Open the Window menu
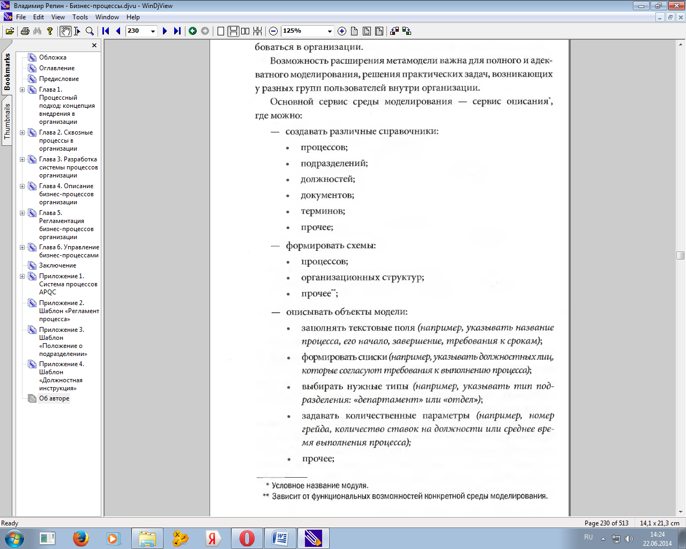The height and width of the screenshot is (549, 686). pyautogui.click(x=107, y=17)
